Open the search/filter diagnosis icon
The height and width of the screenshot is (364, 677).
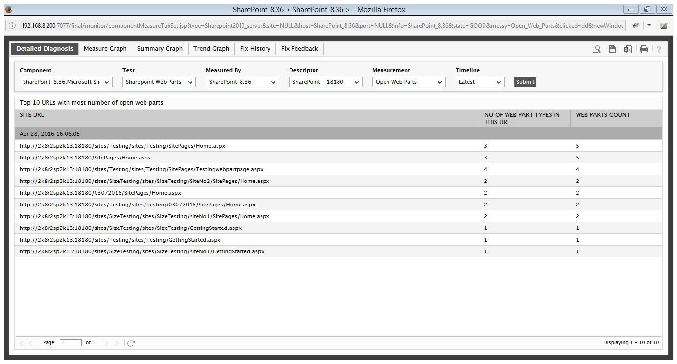(596, 49)
